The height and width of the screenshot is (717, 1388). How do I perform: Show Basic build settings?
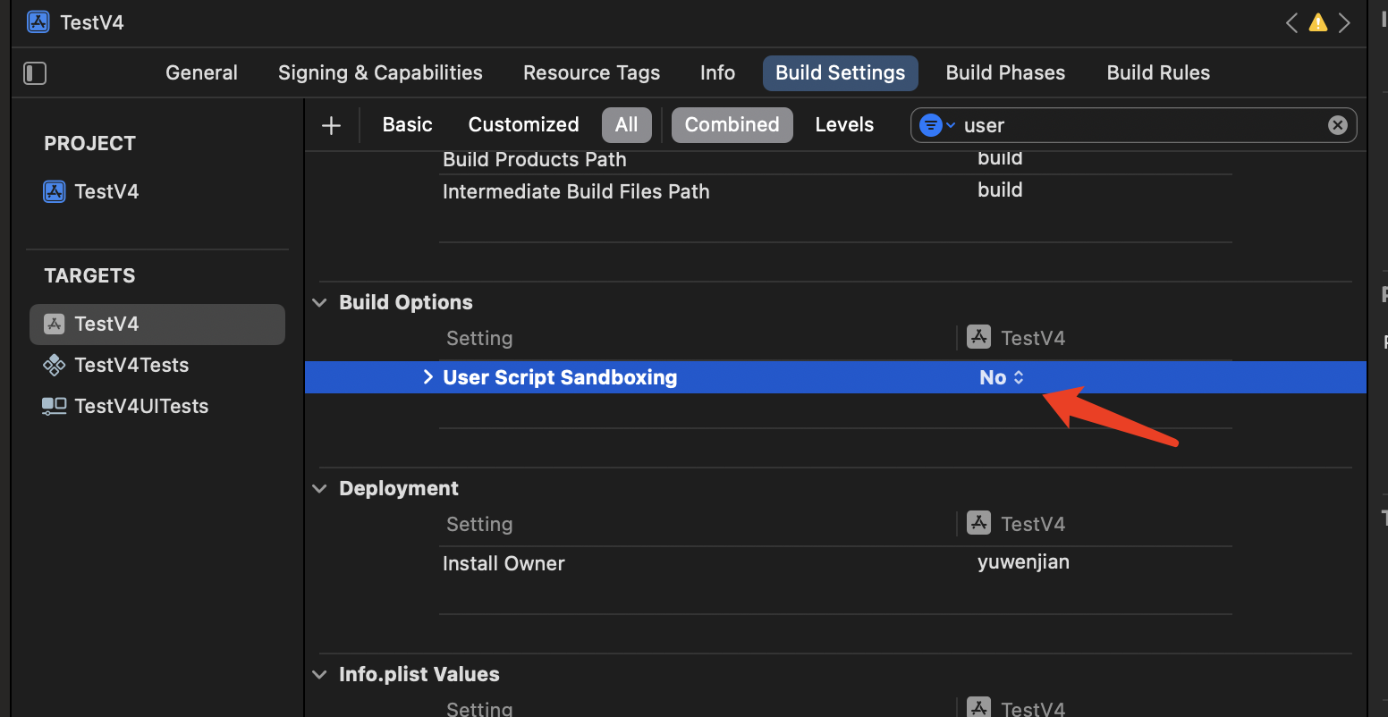pyautogui.click(x=407, y=125)
